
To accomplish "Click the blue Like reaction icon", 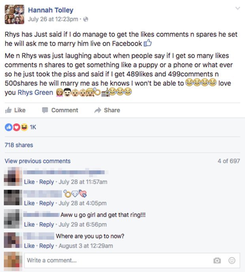I will 9,127.
